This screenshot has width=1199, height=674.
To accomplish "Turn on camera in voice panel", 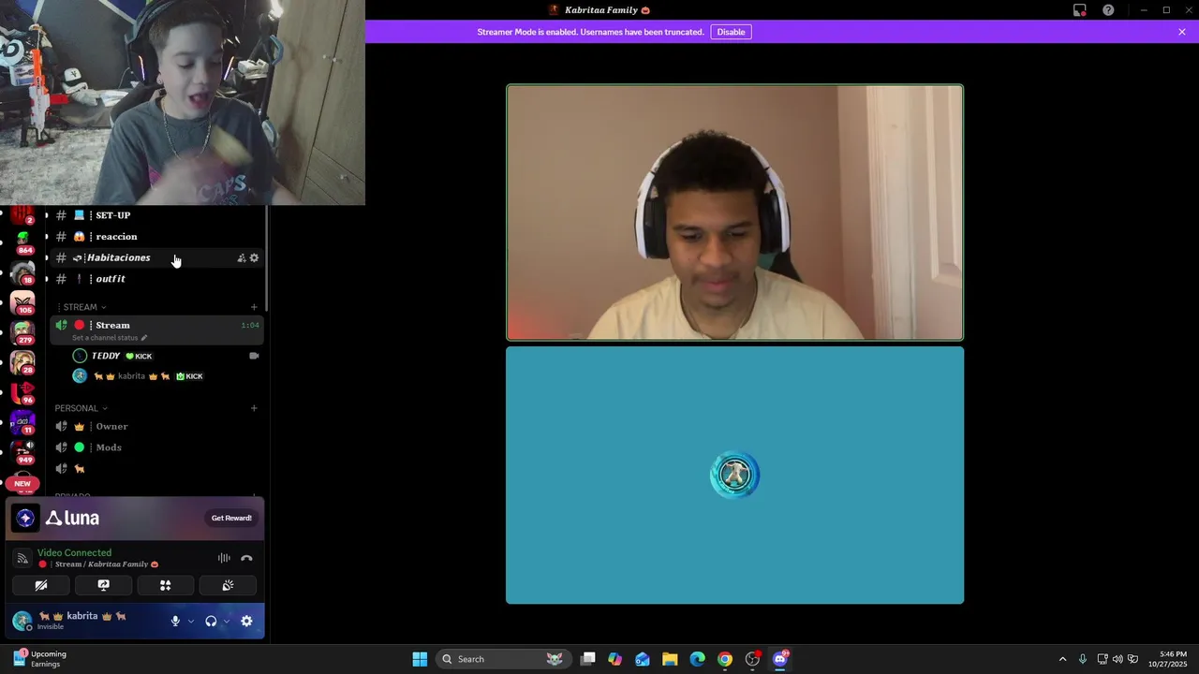I will 41,585.
